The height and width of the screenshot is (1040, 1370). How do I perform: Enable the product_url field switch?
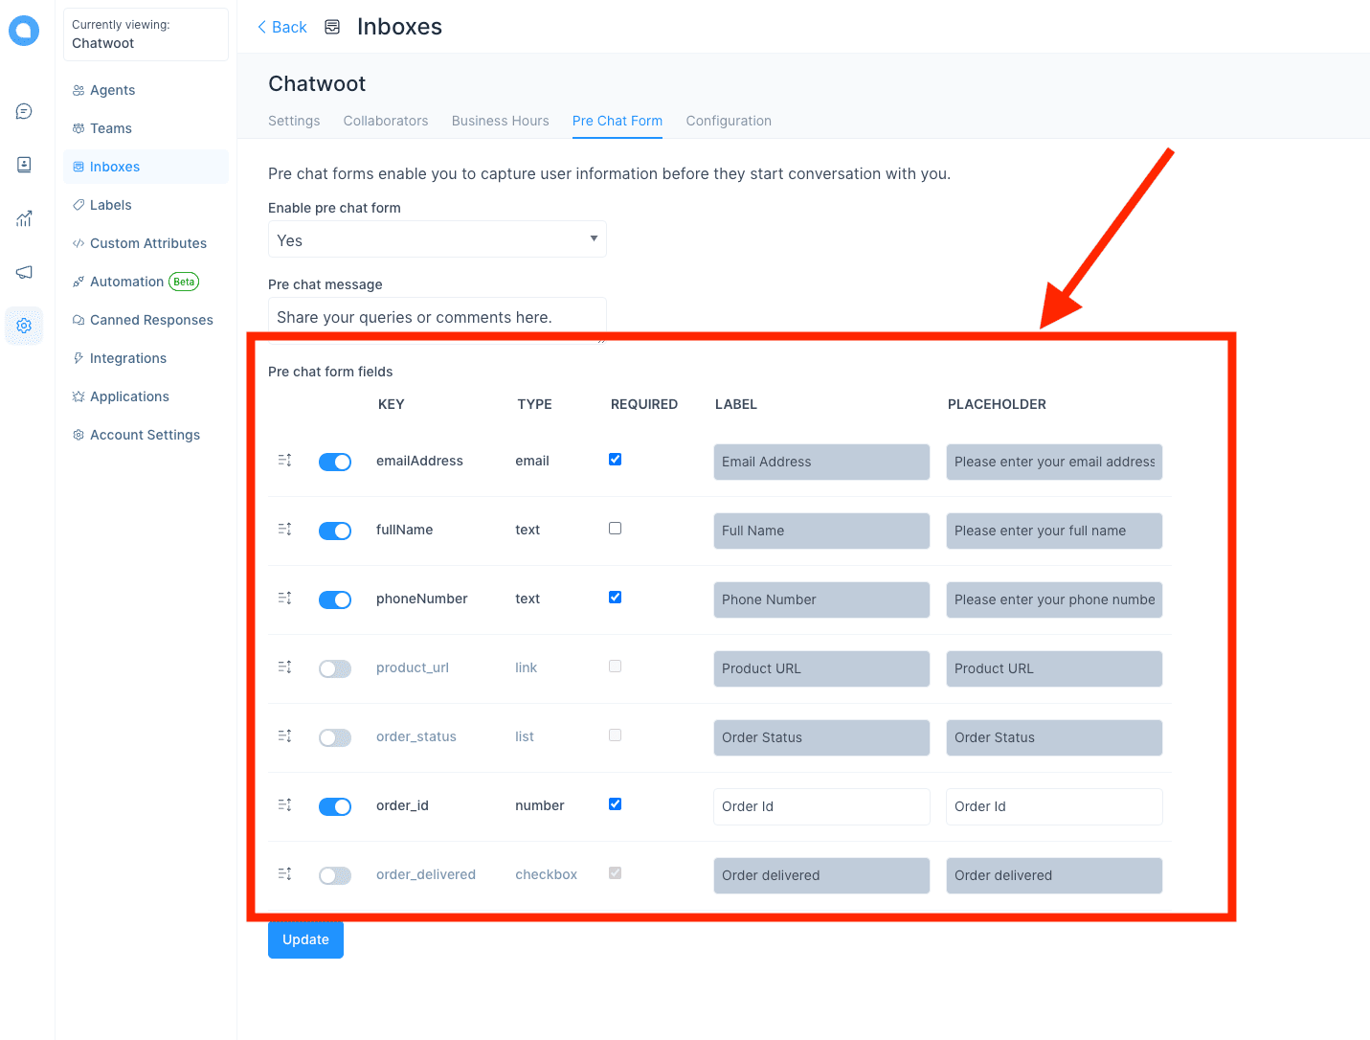[x=335, y=669]
